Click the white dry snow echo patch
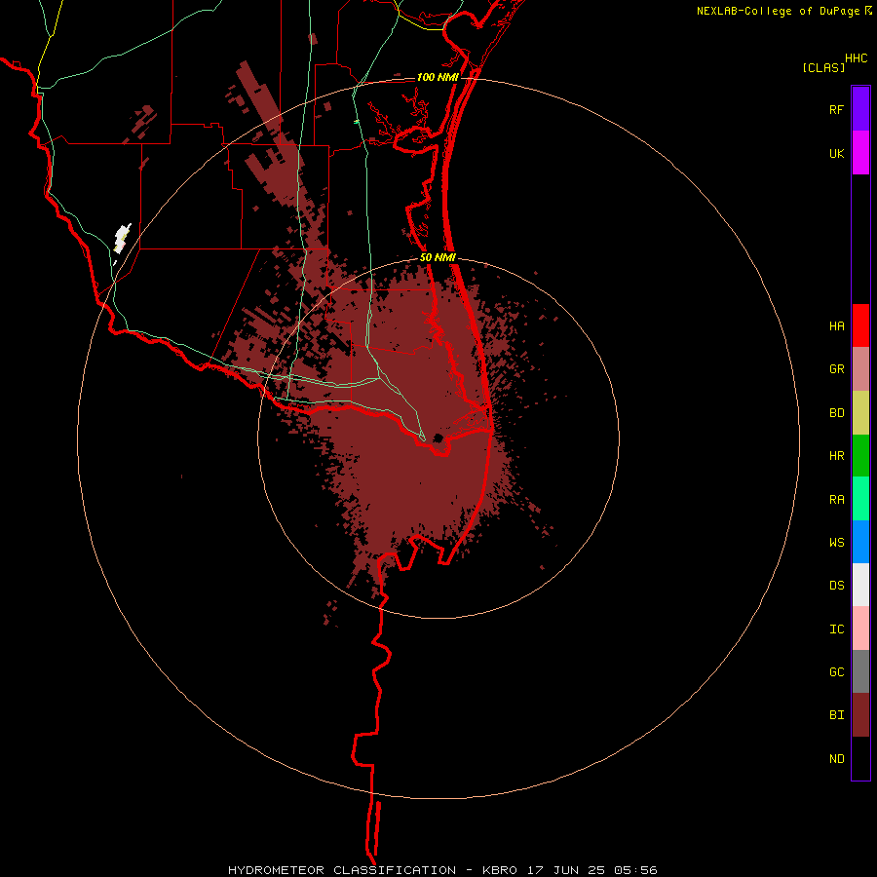877x877 pixels. click(122, 239)
